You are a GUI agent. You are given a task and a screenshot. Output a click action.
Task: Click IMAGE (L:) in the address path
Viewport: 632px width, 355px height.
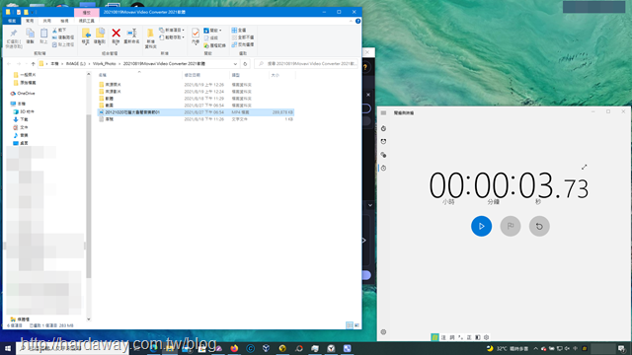pyautogui.click(x=76, y=63)
